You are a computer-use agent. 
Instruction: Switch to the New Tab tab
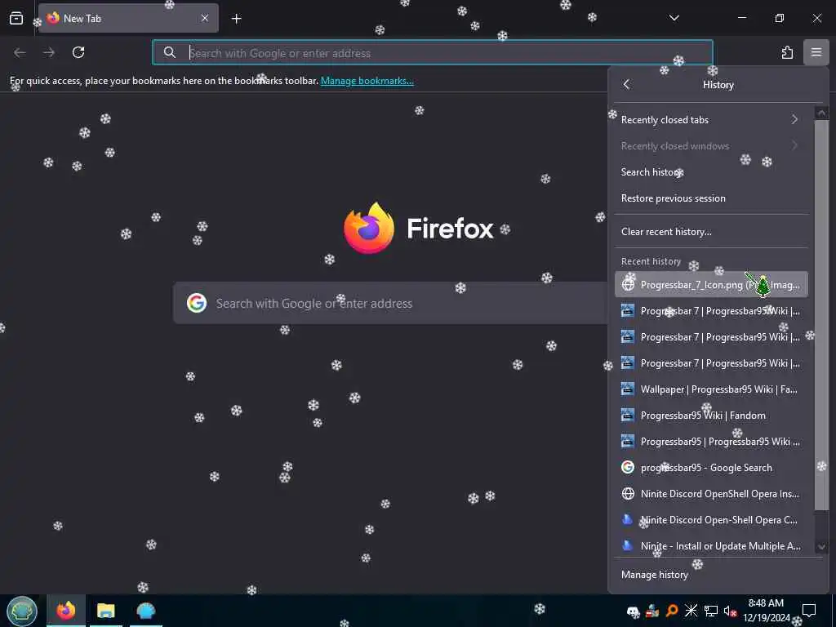pos(128,18)
